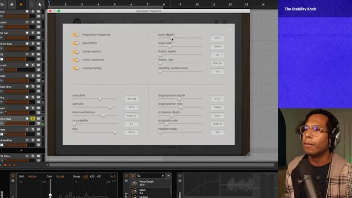Click the stability randomness slider handle
The image size is (352, 198).
coord(160,71)
